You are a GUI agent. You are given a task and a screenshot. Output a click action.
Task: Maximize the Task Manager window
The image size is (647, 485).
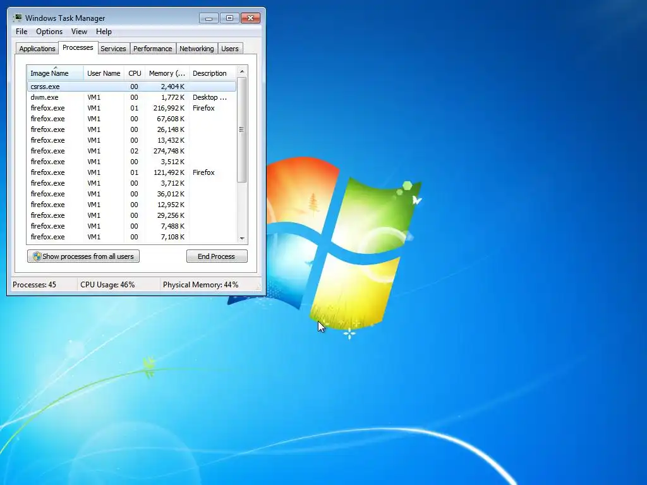coord(229,18)
